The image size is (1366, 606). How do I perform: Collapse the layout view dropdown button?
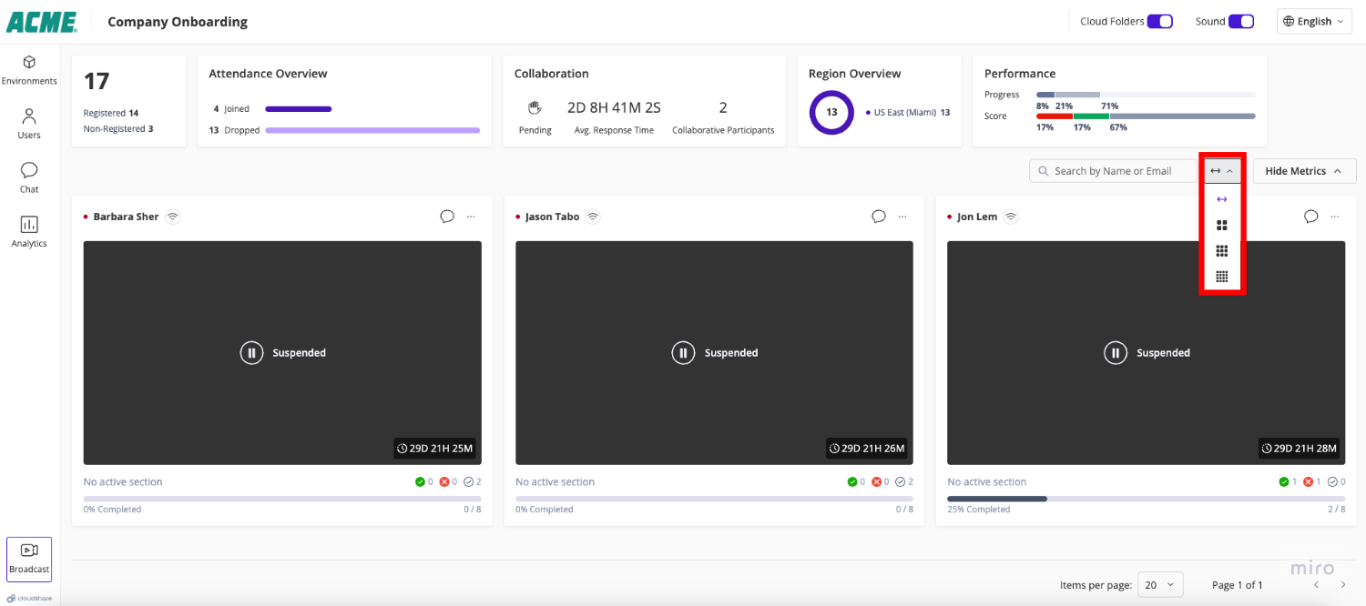tap(1222, 171)
